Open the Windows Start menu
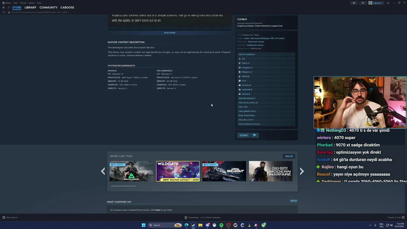Screen dimensions: 407x229 pos(144,225)
